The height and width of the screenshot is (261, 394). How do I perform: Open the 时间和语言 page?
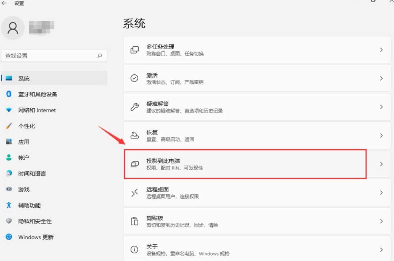[x=32, y=174]
